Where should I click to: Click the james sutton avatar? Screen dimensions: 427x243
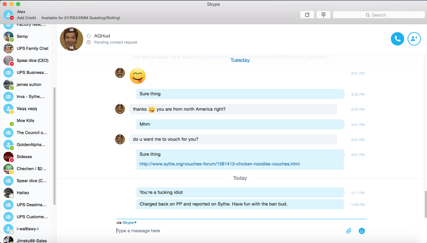[x=8, y=85]
